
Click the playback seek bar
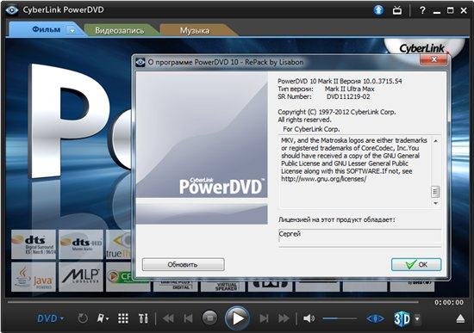tap(213, 302)
